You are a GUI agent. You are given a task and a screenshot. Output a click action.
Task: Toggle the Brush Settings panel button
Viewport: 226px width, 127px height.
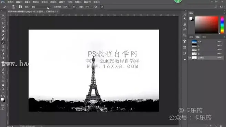tap(20, 7)
